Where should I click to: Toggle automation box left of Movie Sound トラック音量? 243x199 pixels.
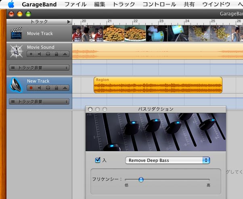tap(13, 68)
